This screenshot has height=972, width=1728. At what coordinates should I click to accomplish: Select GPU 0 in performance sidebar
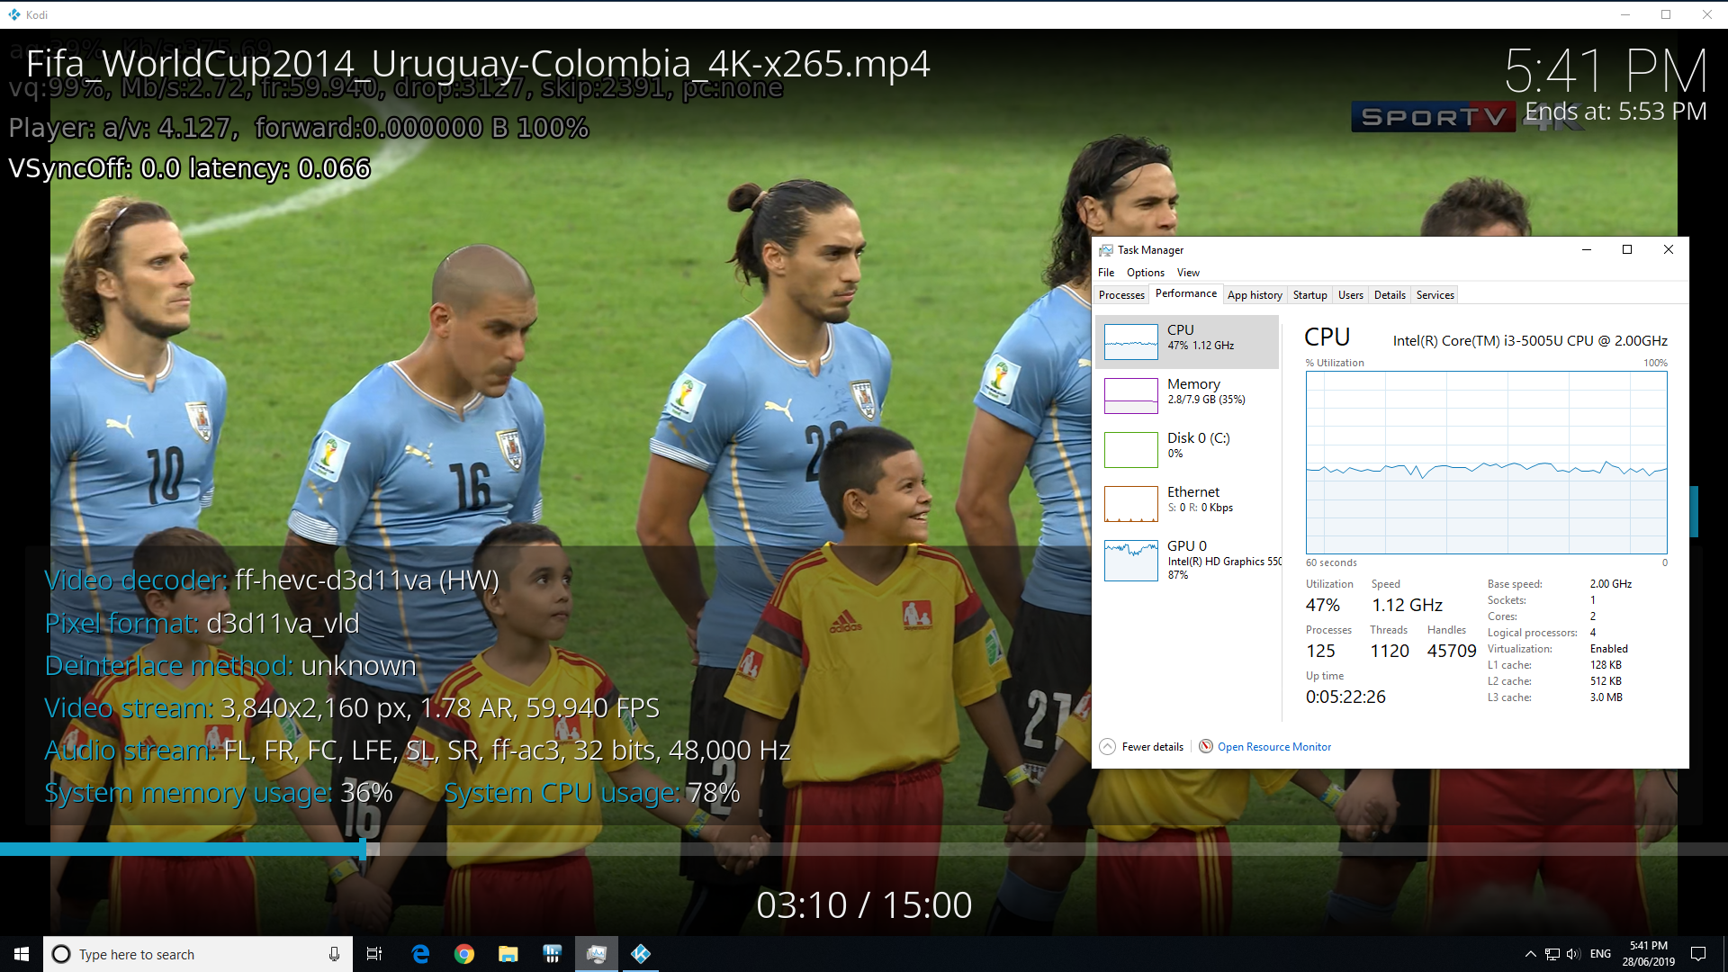click(1187, 561)
